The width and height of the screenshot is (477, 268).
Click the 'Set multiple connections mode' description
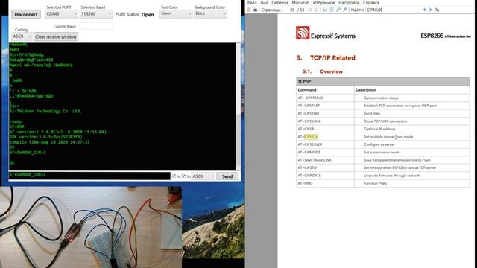[x=388, y=137]
